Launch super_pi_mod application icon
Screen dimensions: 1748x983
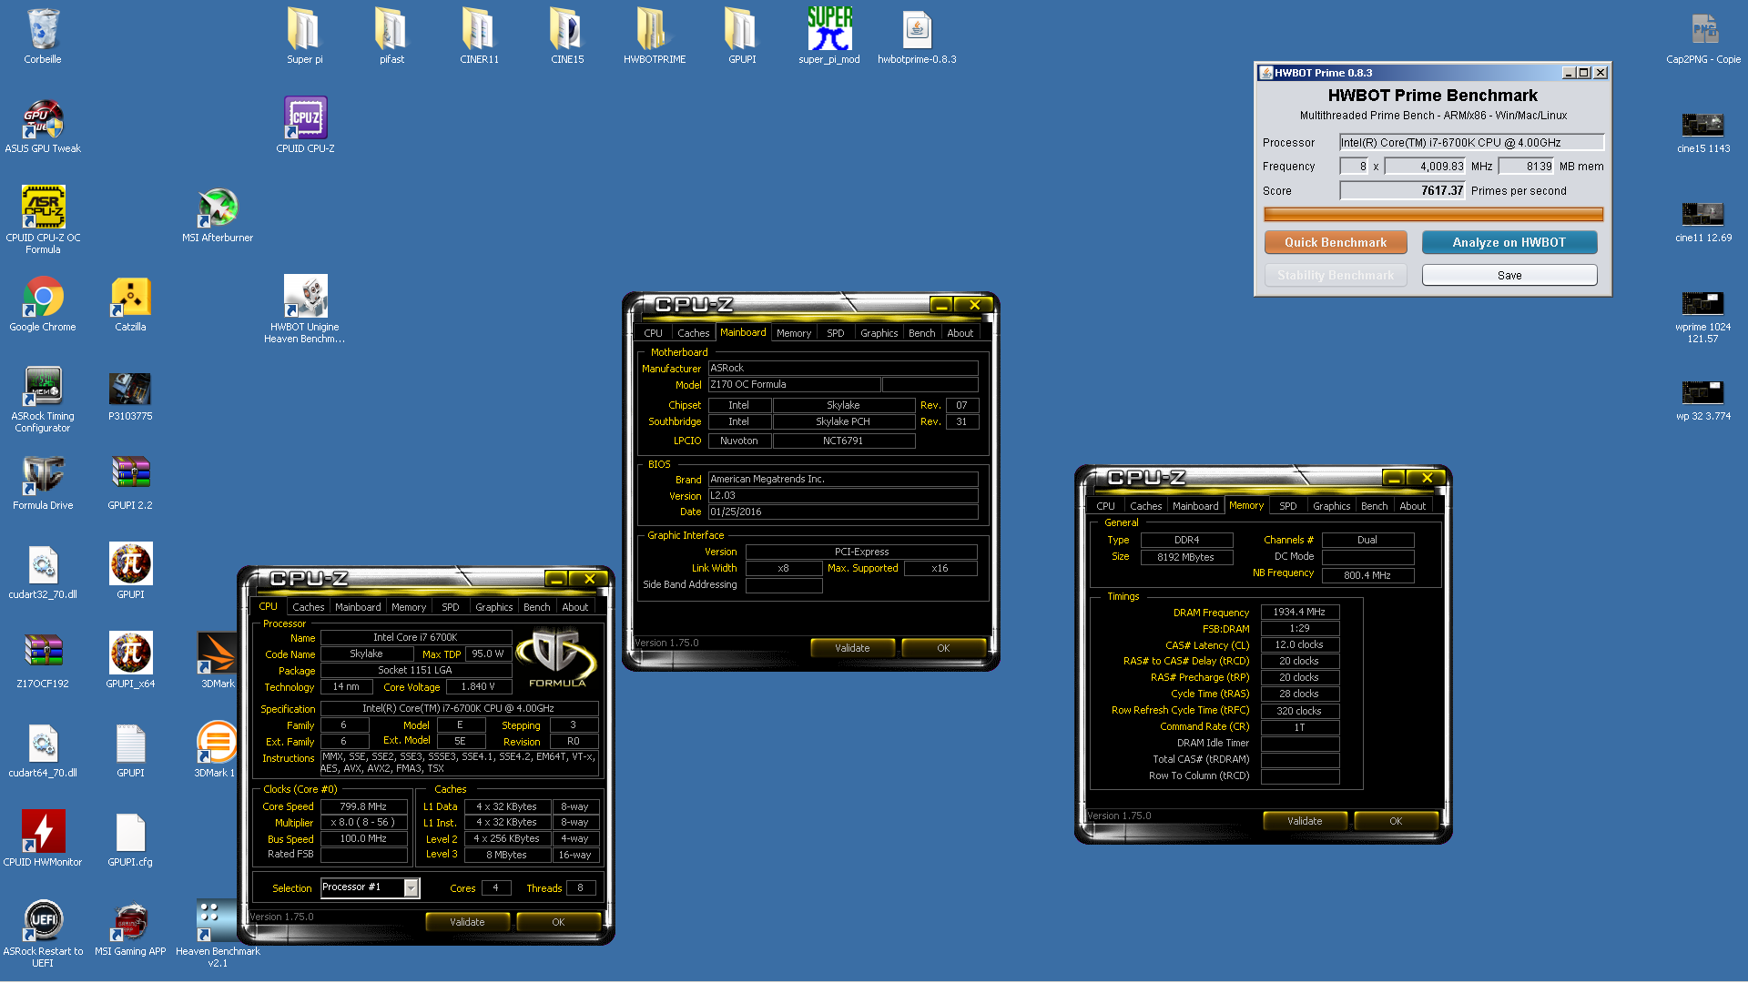[828, 36]
